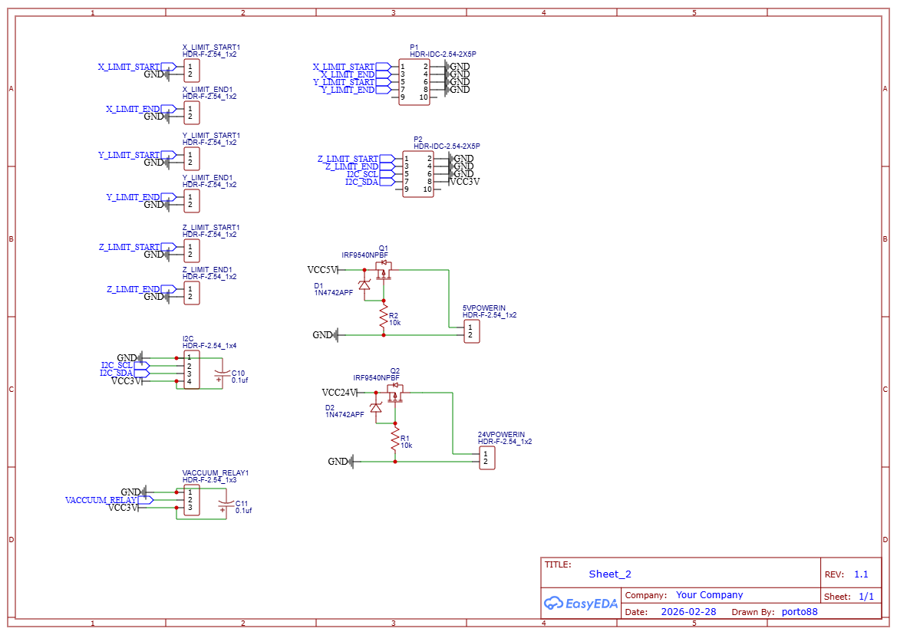Click P1's HDR-IDC-2.54-2X5P footprint label

(444, 54)
